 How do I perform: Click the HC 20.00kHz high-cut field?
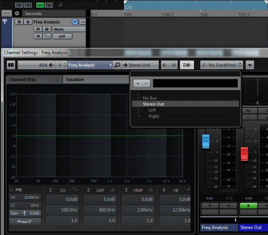25,197
